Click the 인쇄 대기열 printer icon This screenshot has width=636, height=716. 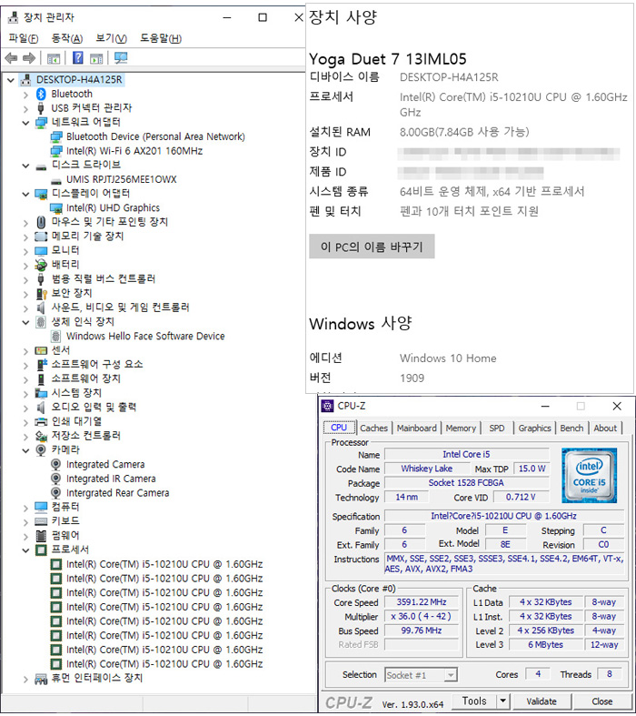(41, 421)
